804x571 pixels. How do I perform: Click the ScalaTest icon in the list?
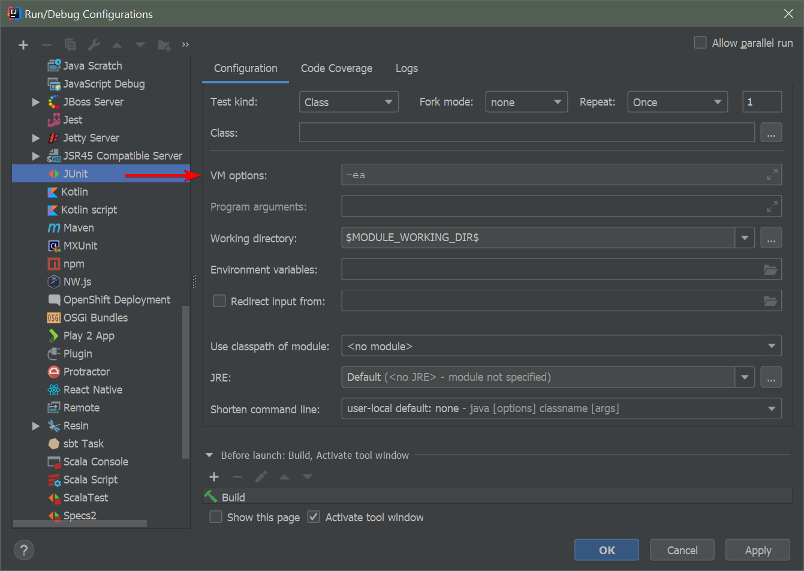[x=54, y=498]
